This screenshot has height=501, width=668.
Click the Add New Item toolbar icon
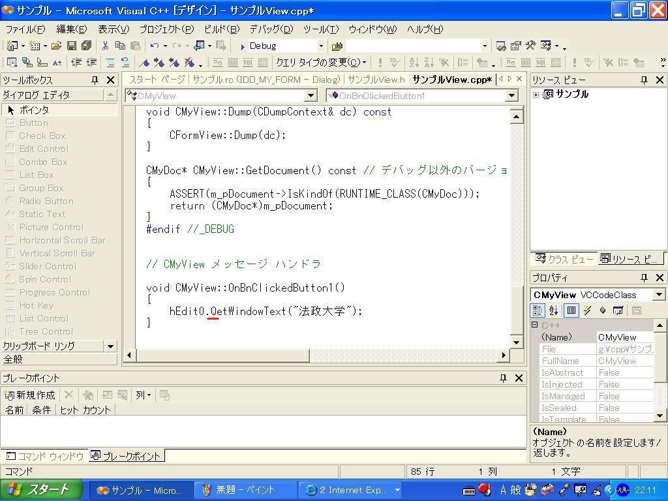click(35, 46)
